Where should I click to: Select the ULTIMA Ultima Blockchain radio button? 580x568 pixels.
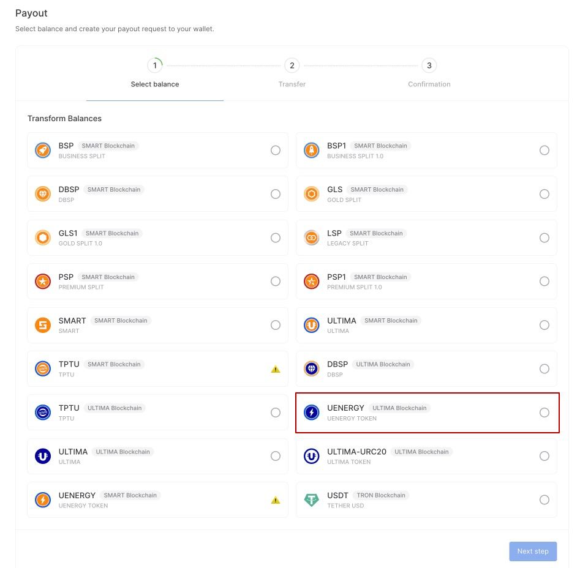click(276, 456)
